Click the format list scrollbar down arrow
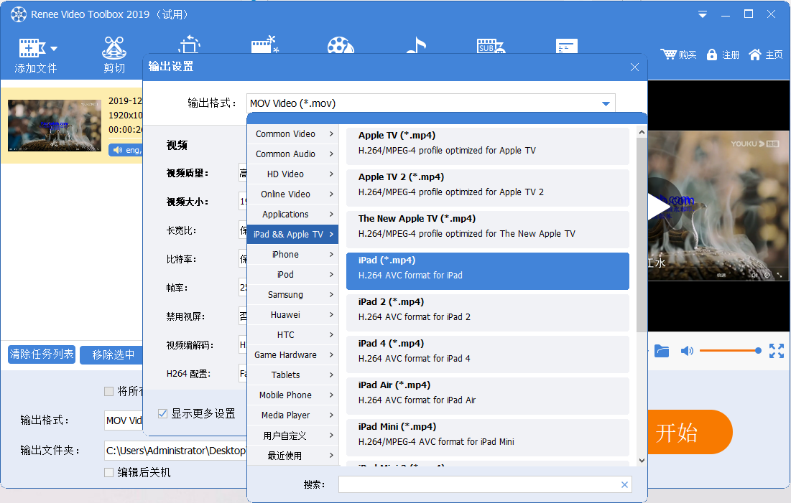The image size is (791, 503). click(x=642, y=461)
